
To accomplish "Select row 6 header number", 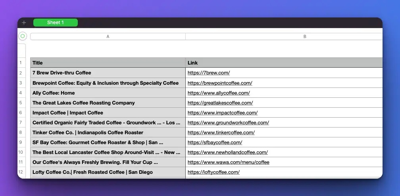I will 21,112.
